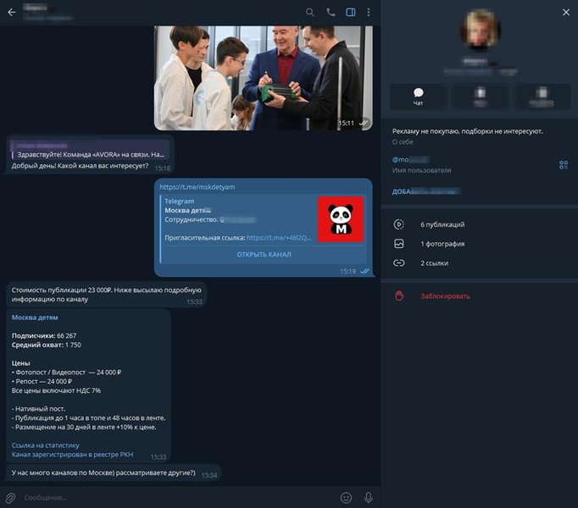578x508 pixels.
Task: Start a voice call with phone icon
Action: tap(331, 12)
